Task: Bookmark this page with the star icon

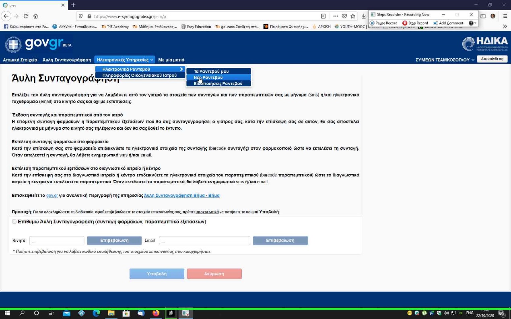Action: pyautogui.click(x=353, y=16)
